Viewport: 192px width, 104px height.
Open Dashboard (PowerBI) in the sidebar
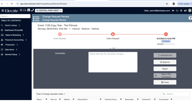coord(14,30)
